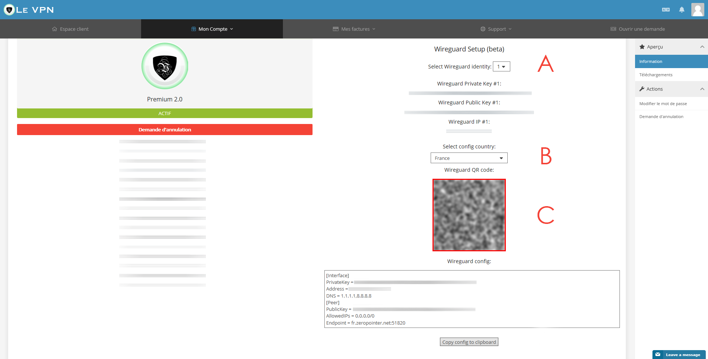708x359 pixels.
Task: Click the Support globe icon
Action: tap(483, 29)
